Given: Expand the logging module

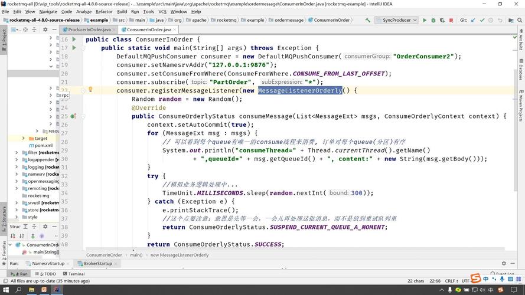Looking at the screenshot, I should pyautogui.click(x=17, y=167).
